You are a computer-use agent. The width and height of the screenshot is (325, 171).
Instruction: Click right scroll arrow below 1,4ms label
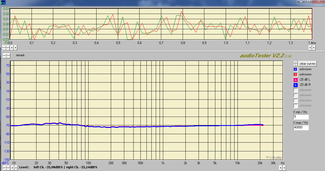click(x=313, y=48)
